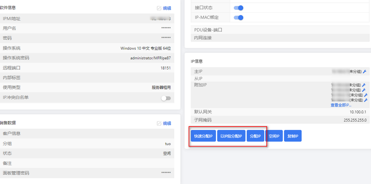Viewport: 371px width, 184px height.
Task: Select the 分组 value tuo
Action: pos(168,144)
